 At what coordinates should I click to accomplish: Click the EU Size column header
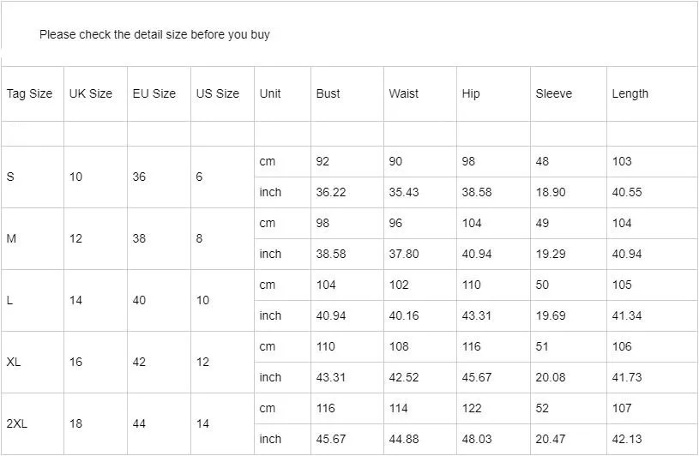click(x=154, y=93)
